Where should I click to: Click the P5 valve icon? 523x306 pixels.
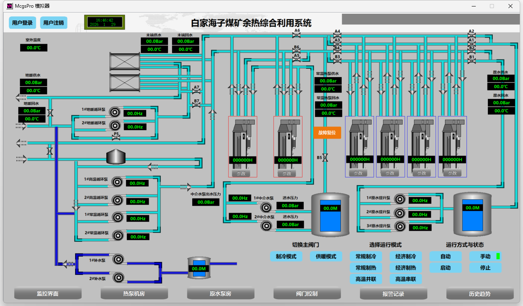pos(116,138)
